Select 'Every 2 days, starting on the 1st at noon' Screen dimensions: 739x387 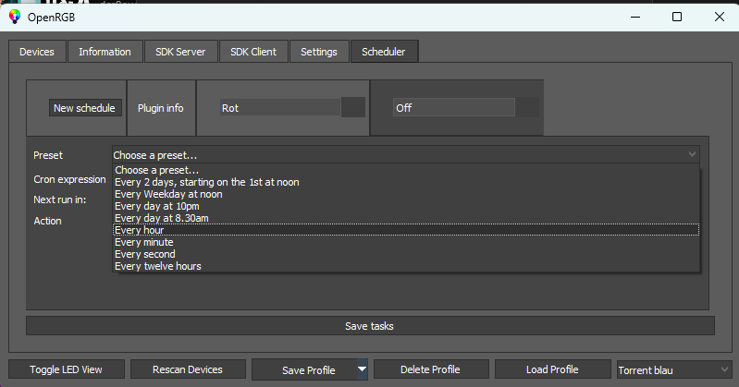click(x=406, y=182)
